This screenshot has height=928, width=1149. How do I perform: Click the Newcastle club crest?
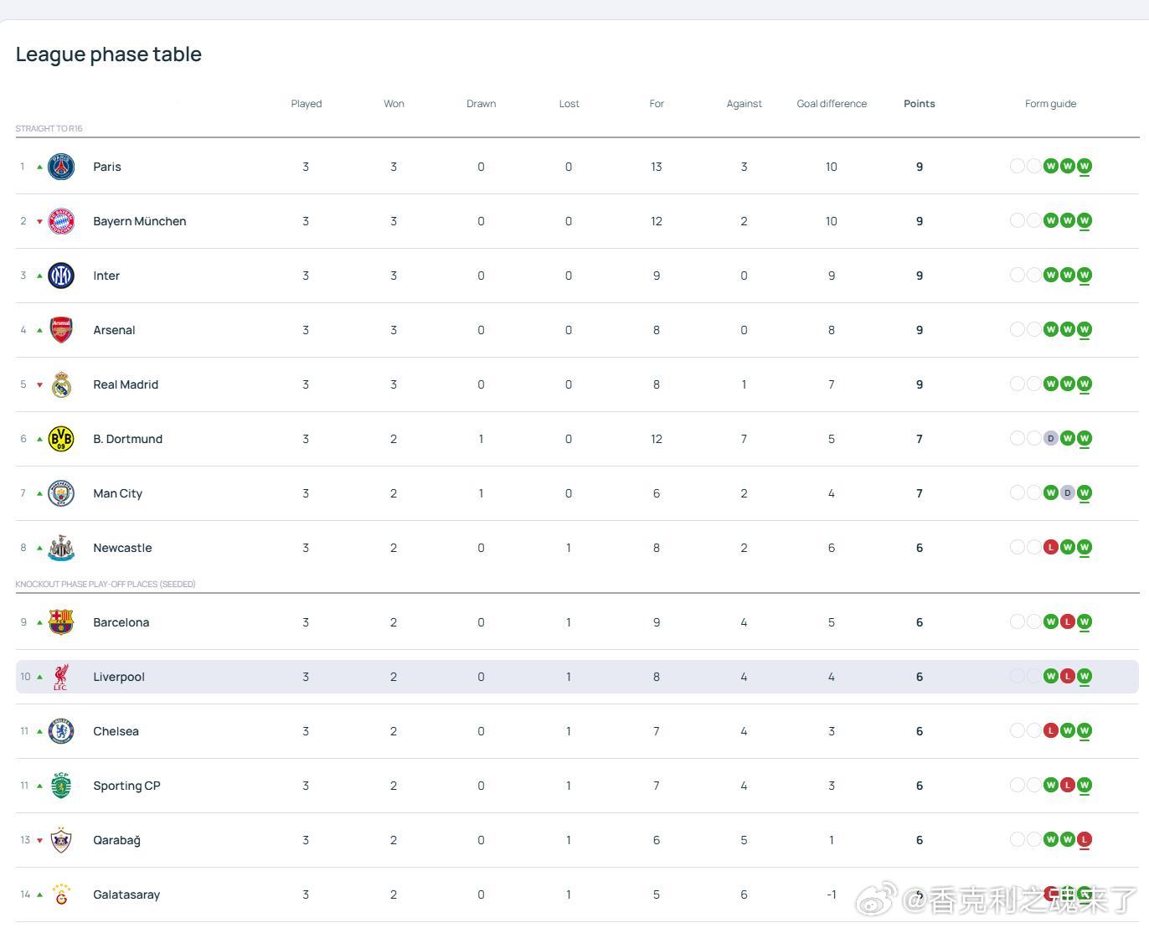[61, 548]
